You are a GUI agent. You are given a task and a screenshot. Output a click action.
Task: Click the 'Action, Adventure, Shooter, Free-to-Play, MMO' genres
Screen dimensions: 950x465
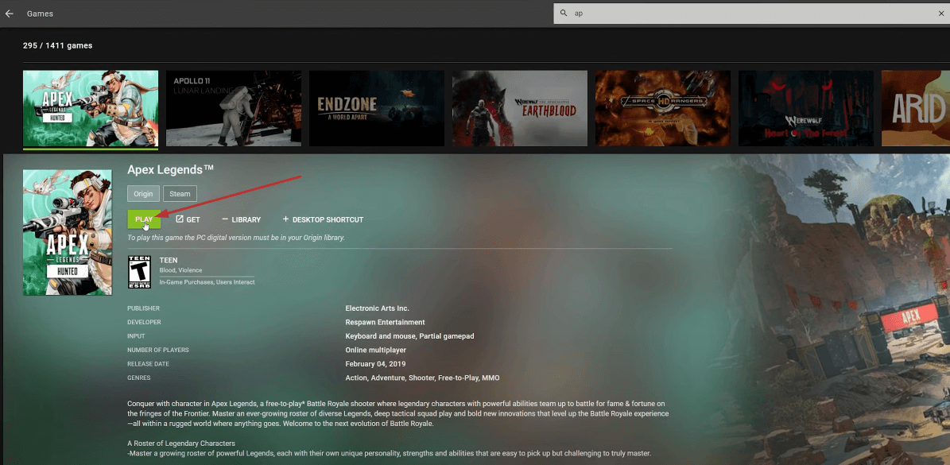click(422, 378)
